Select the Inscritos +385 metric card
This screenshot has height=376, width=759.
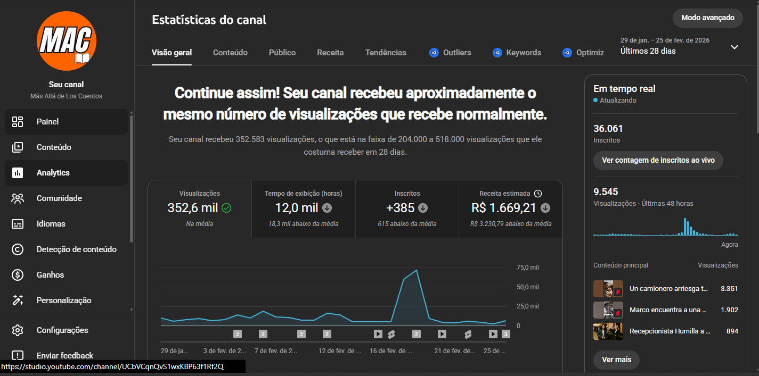[407, 208]
